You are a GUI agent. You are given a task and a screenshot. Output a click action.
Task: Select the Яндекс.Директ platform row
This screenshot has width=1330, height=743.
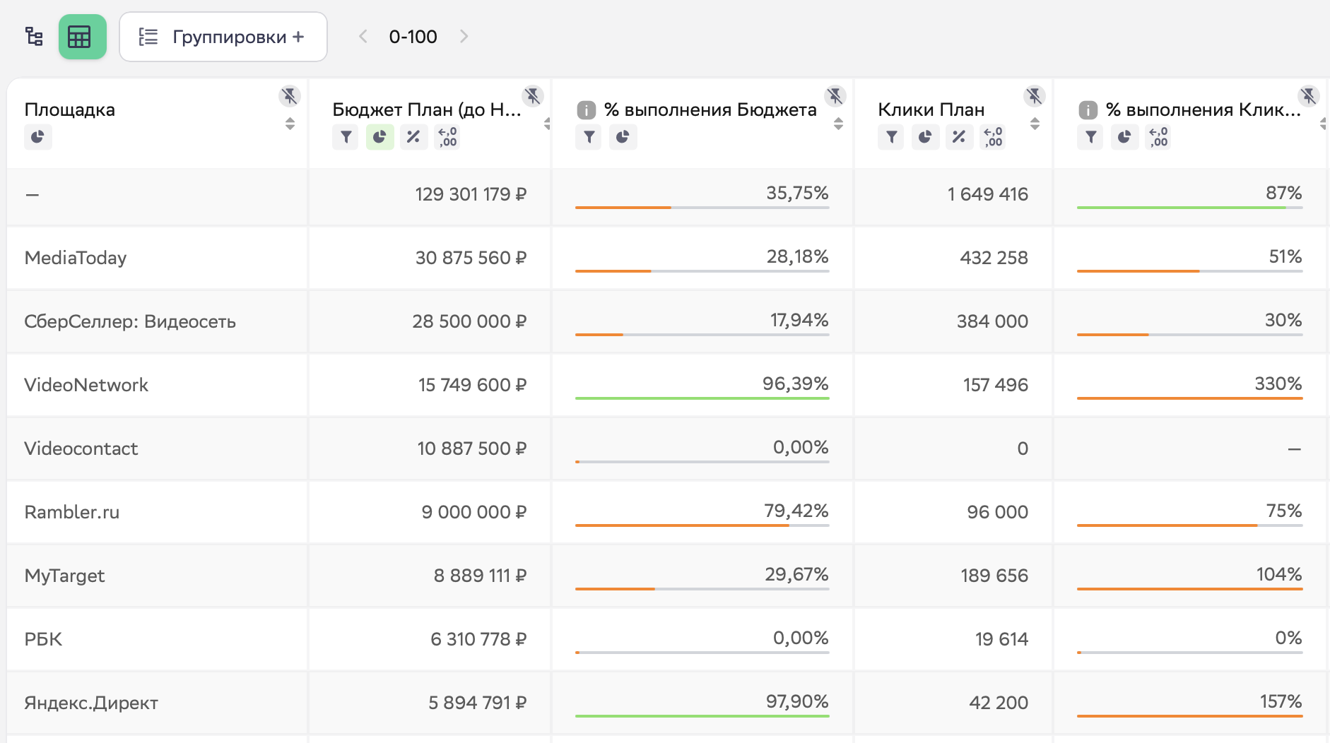[x=91, y=703]
